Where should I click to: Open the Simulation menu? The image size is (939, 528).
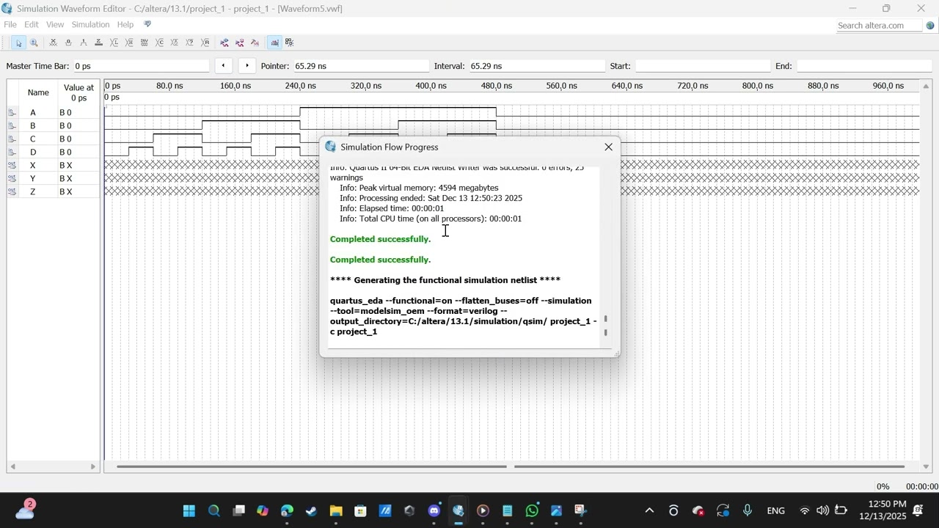click(90, 24)
